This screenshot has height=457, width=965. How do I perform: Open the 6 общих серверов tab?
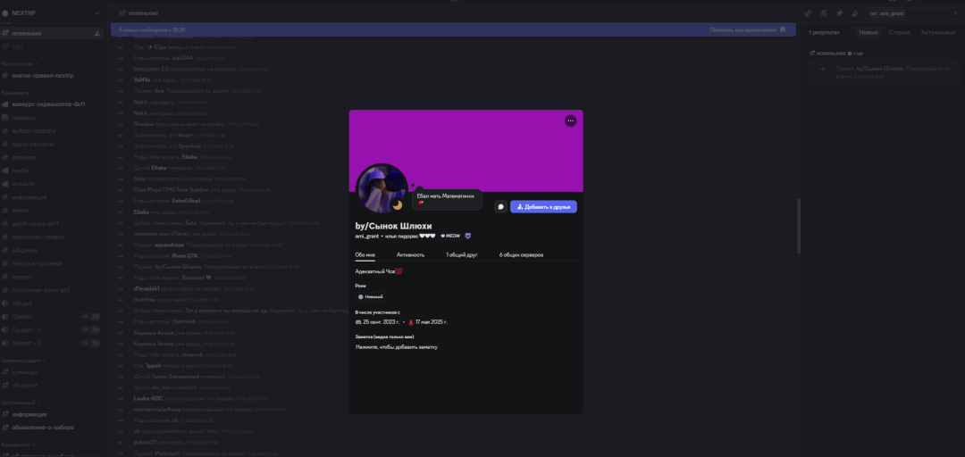pos(521,254)
